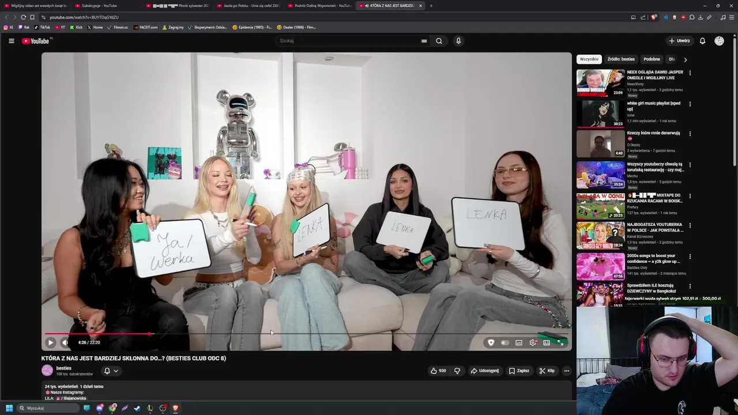
Task: Open white girl music playlist video title
Action: pos(654,106)
